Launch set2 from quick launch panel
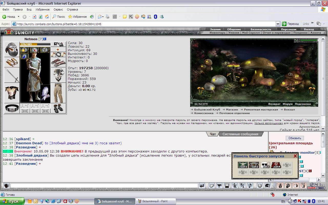This screenshot has height=205, width=328. click(x=254, y=165)
